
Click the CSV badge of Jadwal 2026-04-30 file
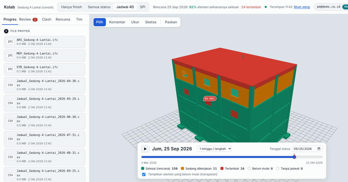pos(10,85)
